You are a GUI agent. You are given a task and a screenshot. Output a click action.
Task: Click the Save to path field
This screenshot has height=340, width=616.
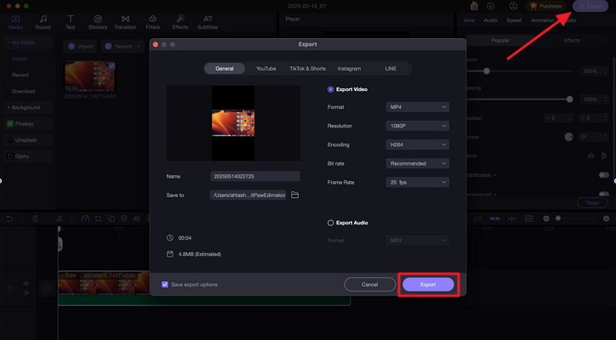click(x=248, y=195)
